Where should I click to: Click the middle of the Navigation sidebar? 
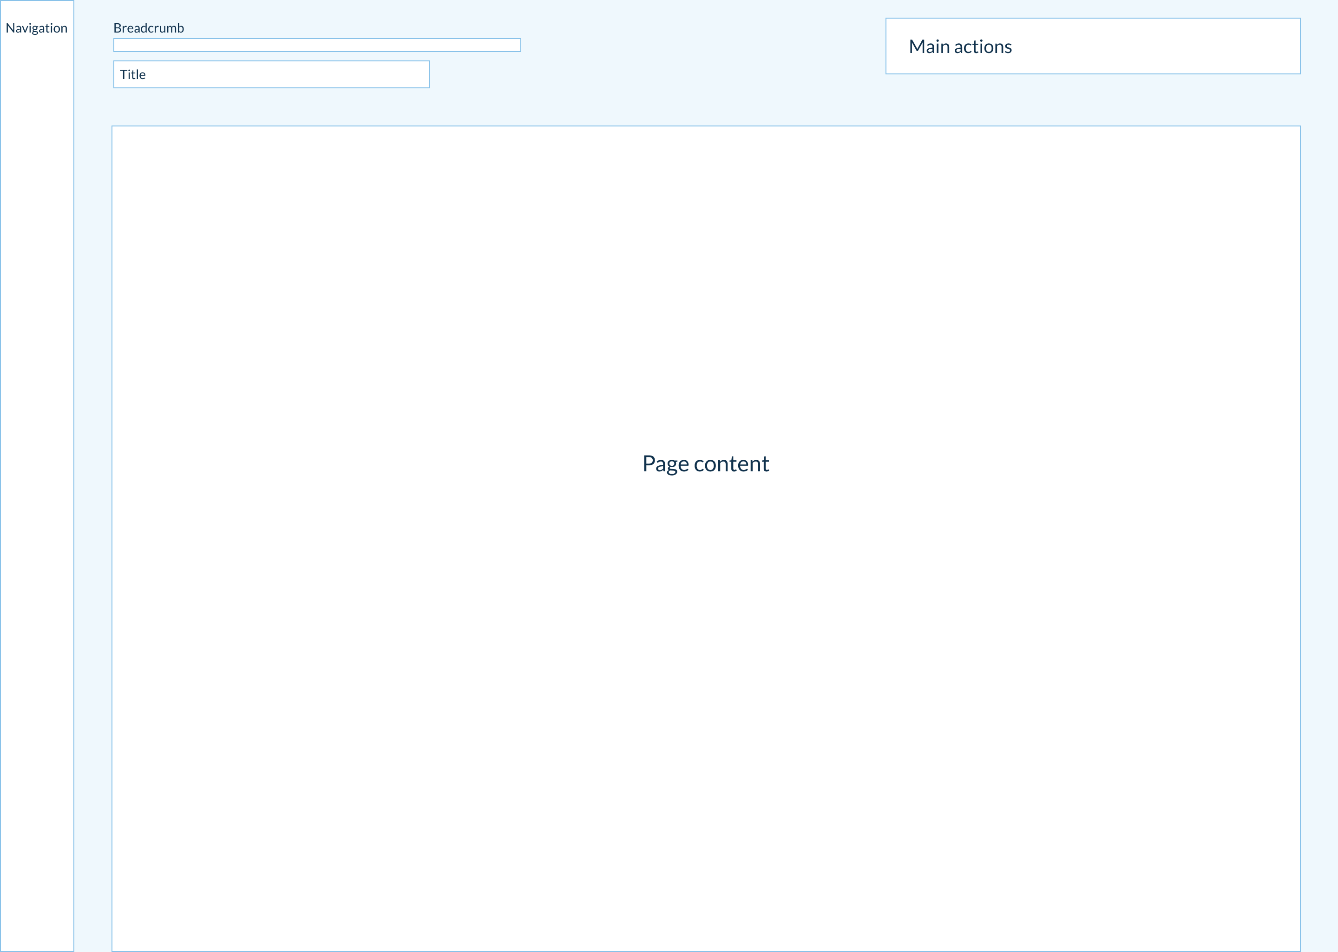[x=37, y=476]
